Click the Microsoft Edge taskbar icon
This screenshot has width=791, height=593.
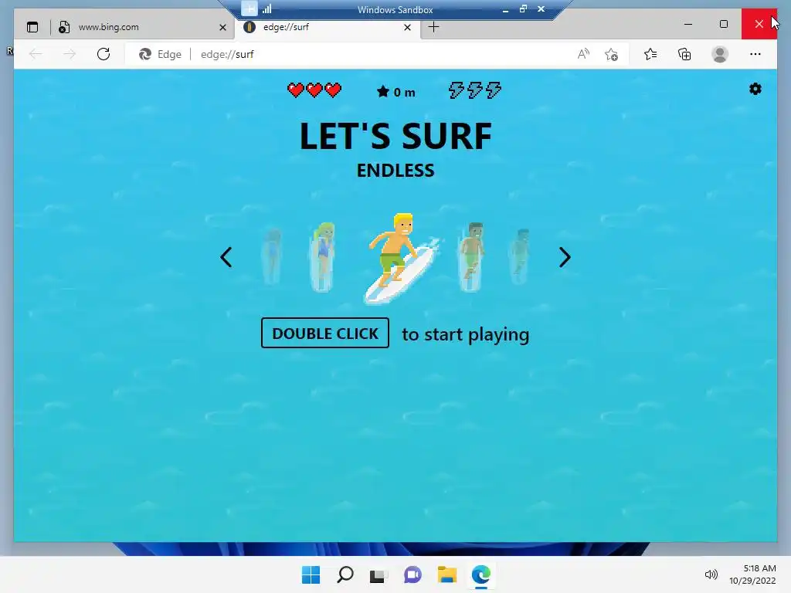pos(480,574)
